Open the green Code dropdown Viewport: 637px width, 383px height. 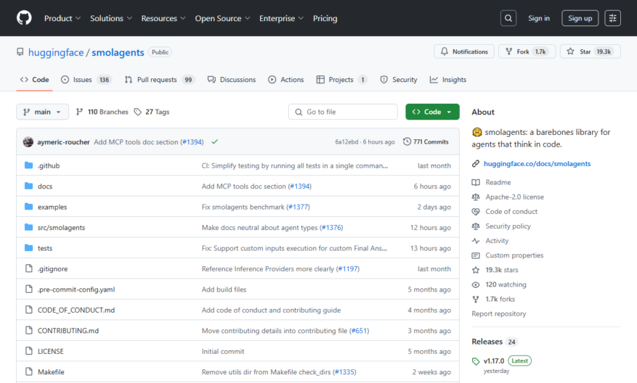[432, 112]
